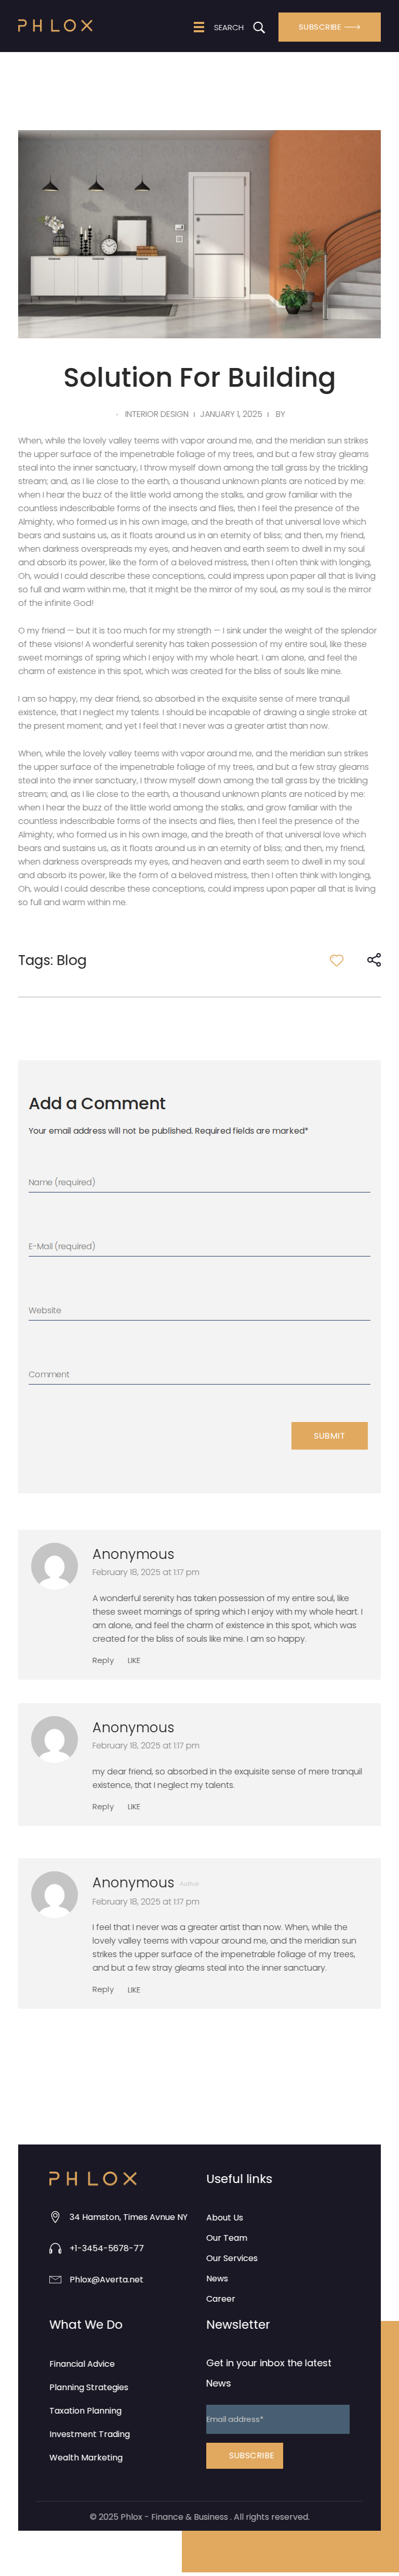Like the second Anonymous comment
This screenshot has height=2576, width=399.
tap(134, 1806)
